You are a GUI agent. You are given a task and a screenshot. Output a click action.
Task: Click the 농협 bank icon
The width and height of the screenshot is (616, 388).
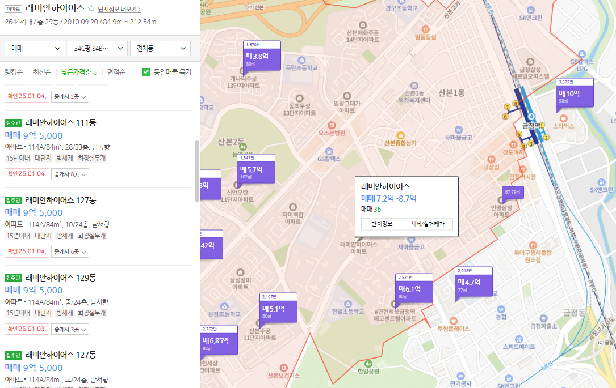pos(501,309)
